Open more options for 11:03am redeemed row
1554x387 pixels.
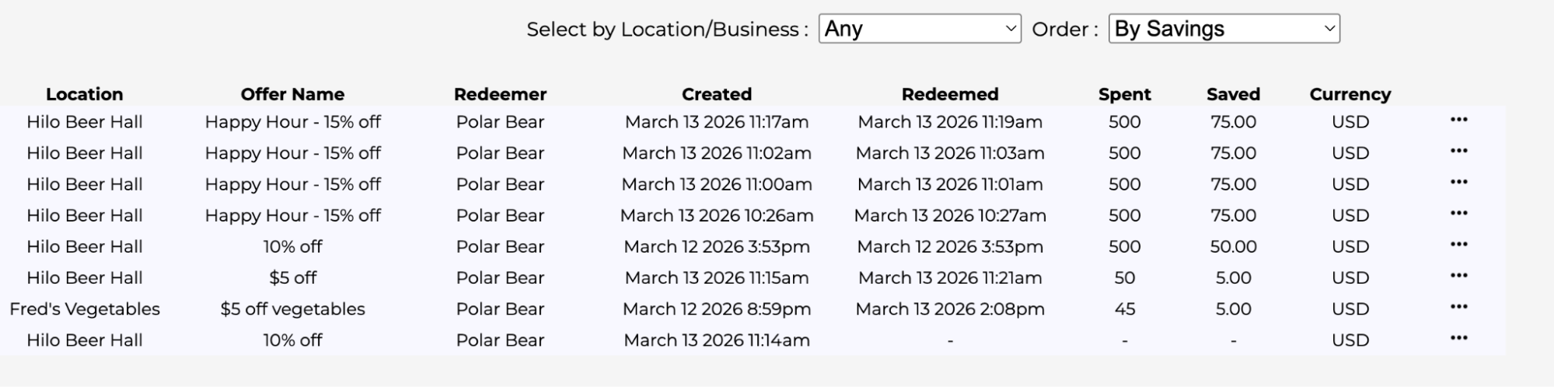tap(1458, 152)
